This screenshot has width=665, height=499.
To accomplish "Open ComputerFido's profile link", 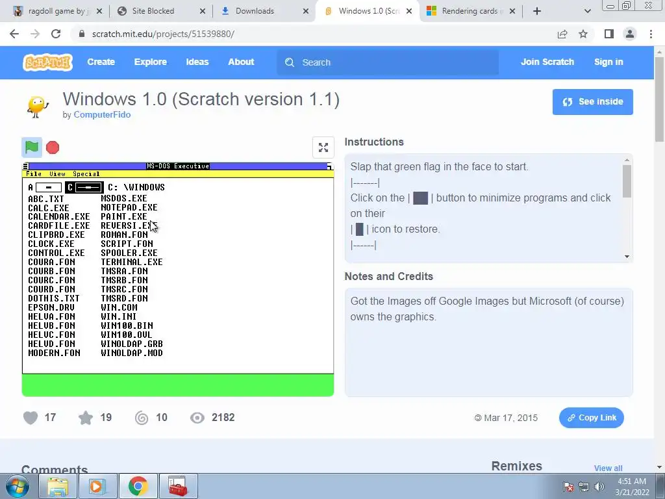I will coord(102,114).
